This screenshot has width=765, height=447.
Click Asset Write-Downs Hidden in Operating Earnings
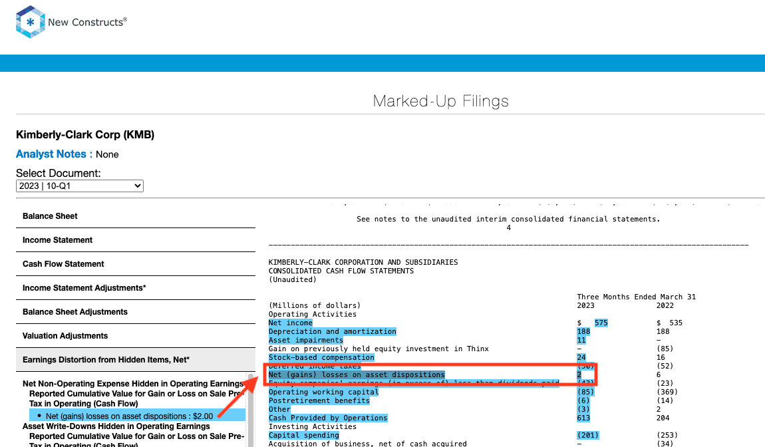tap(116, 426)
